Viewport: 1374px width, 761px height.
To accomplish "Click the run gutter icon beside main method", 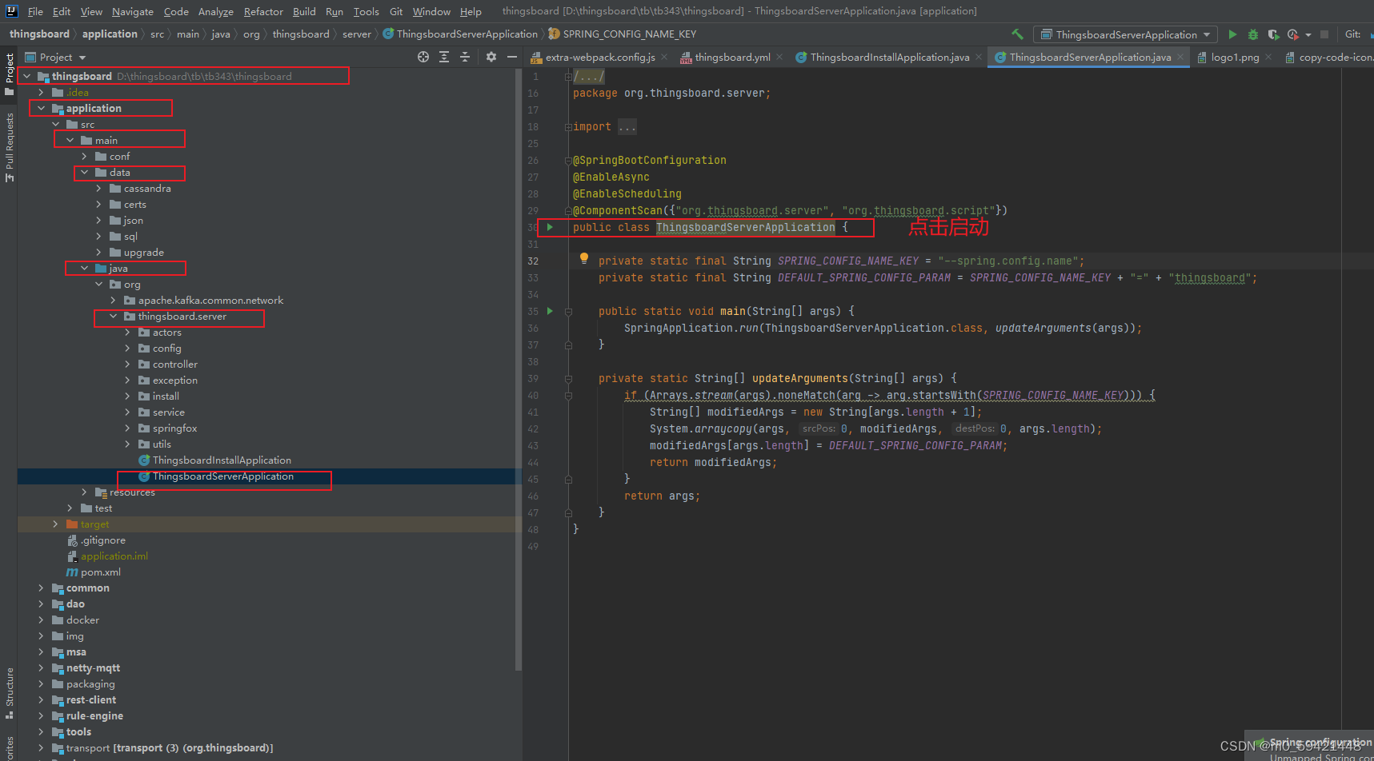I will [550, 311].
